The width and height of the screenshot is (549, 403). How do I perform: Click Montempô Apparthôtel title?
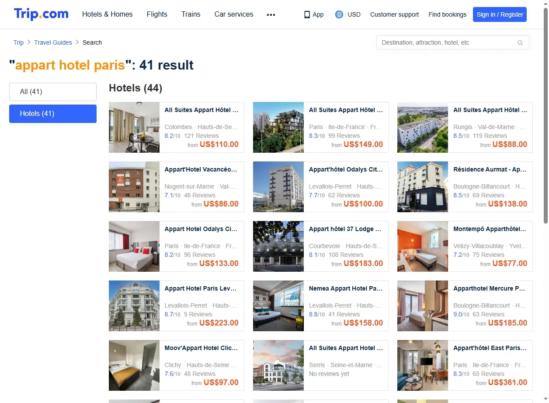(x=490, y=229)
